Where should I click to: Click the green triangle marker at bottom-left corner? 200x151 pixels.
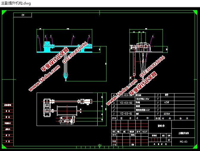pos(4,147)
